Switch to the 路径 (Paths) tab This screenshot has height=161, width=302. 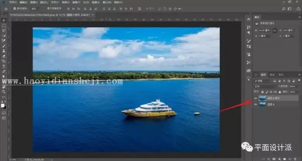[x=281, y=75]
